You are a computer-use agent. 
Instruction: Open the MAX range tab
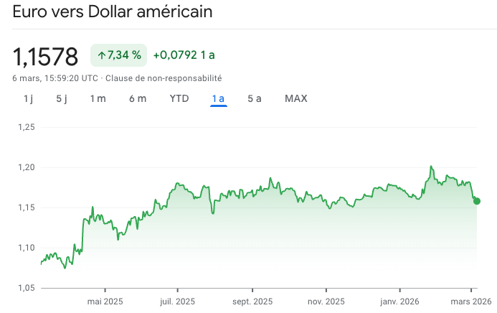[295, 98]
